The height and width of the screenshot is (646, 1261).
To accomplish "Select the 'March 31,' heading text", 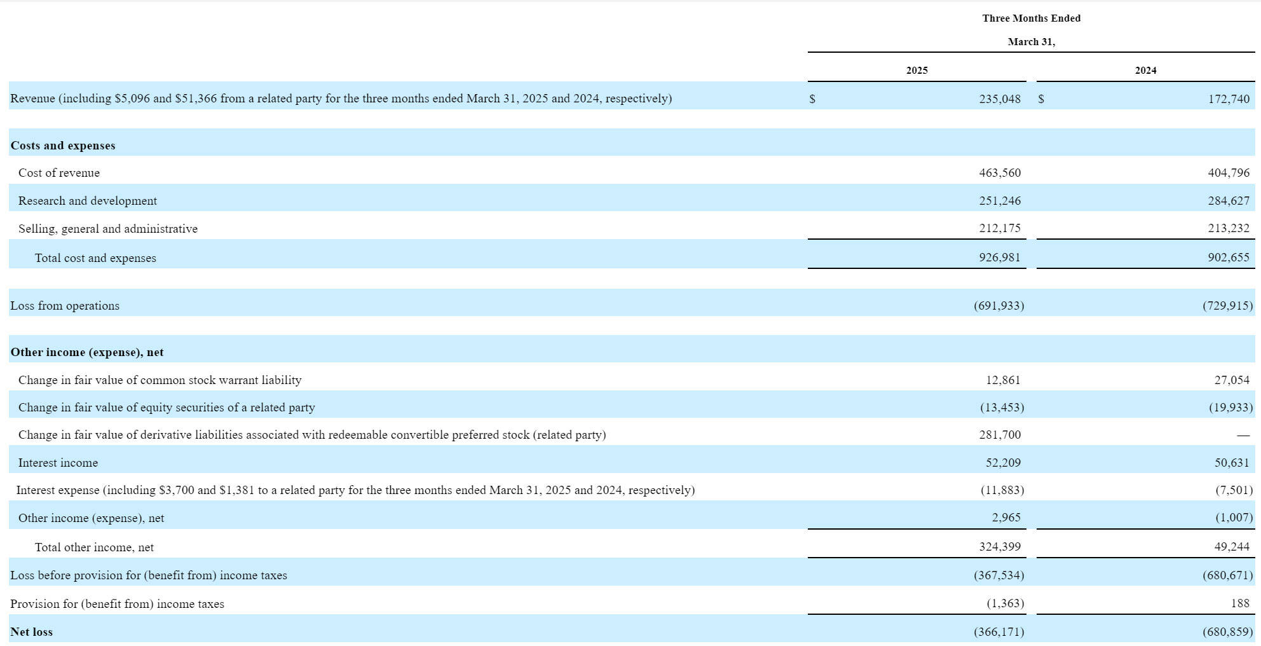I will coord(1031,42).
